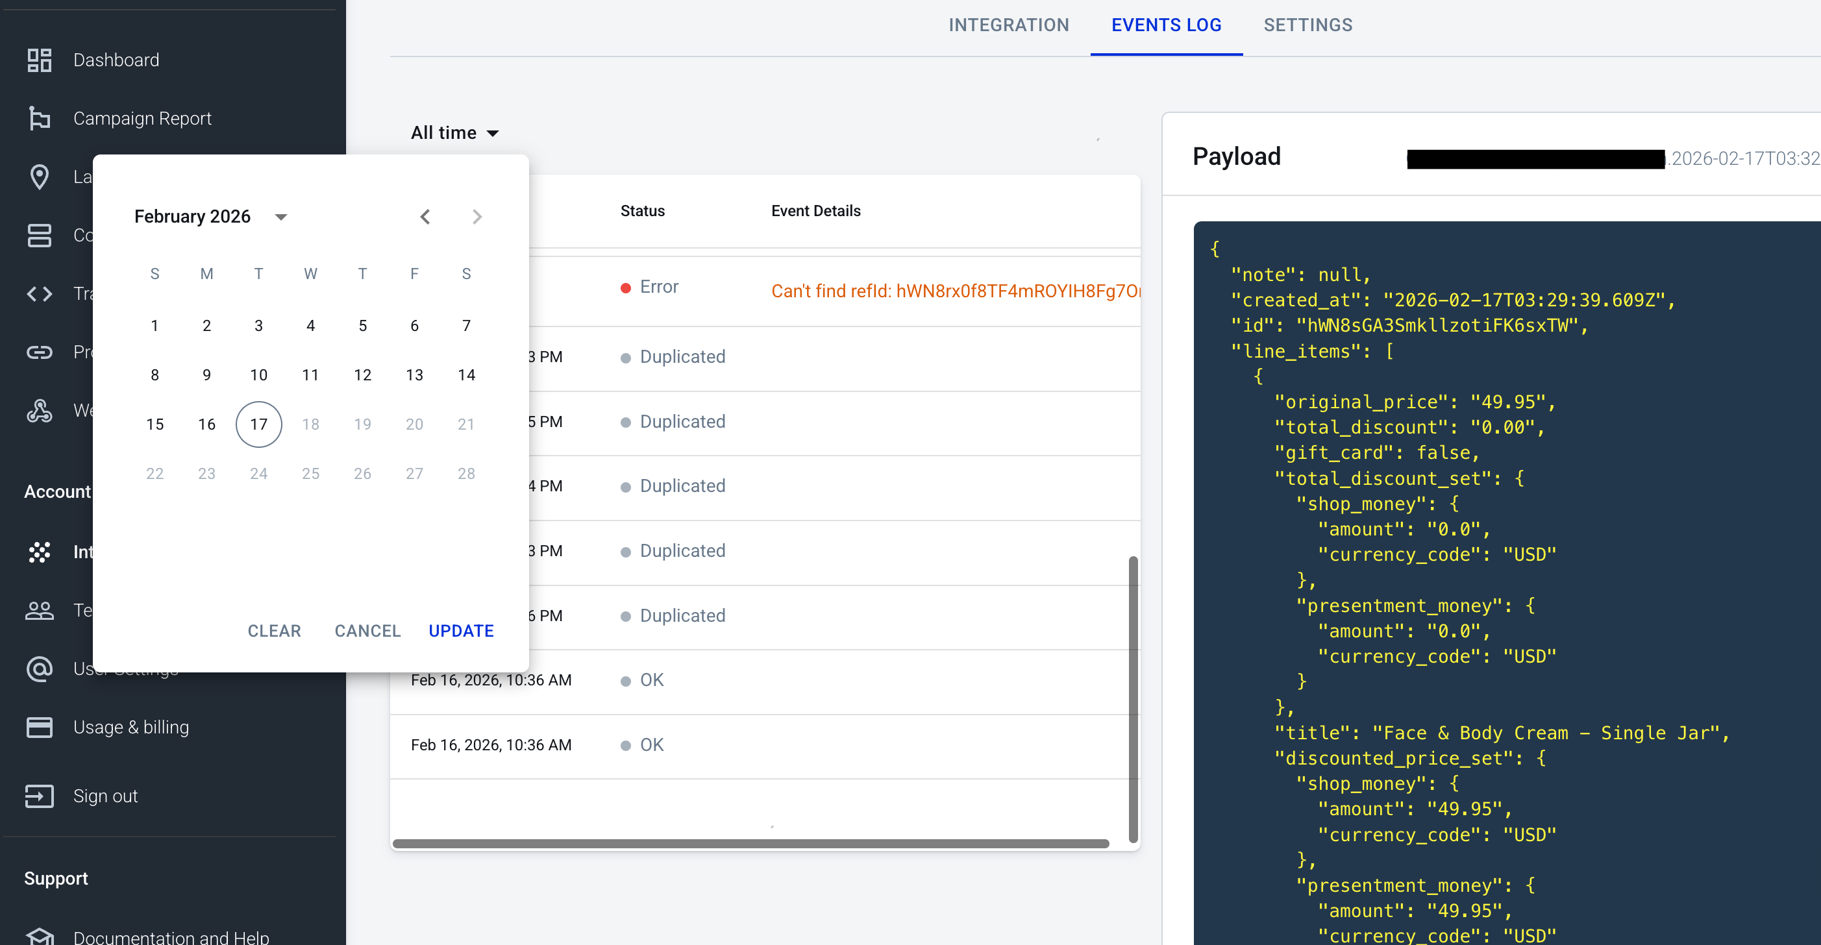Pick the circled date 17

point(259,424)
